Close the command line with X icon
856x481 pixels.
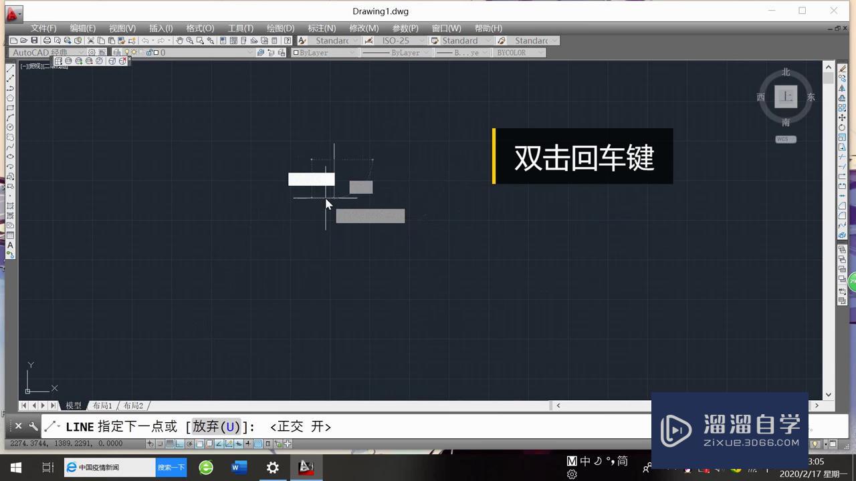tap(18, 426)
